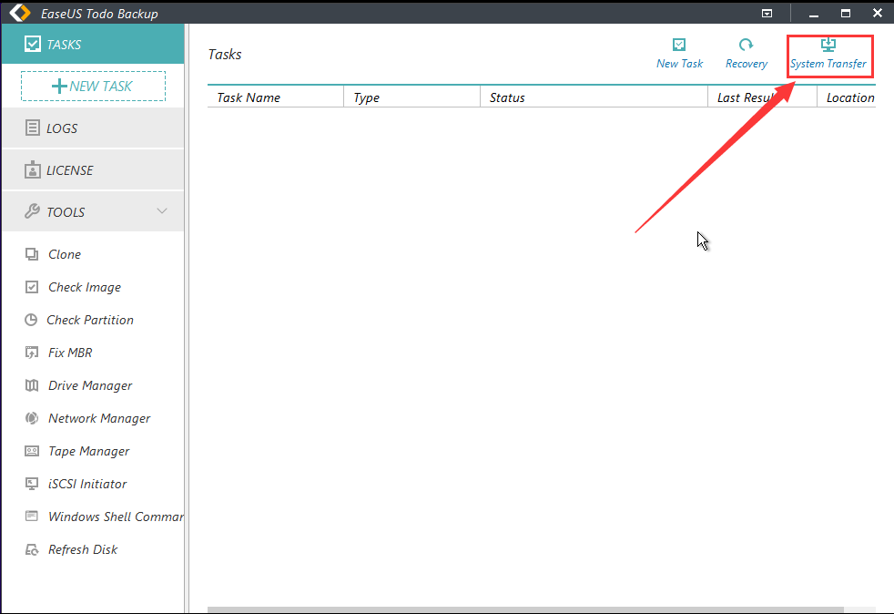Click the System Transfer toolbar text
894x614 pixels.
pyautogui.click(x=828, y=64)
